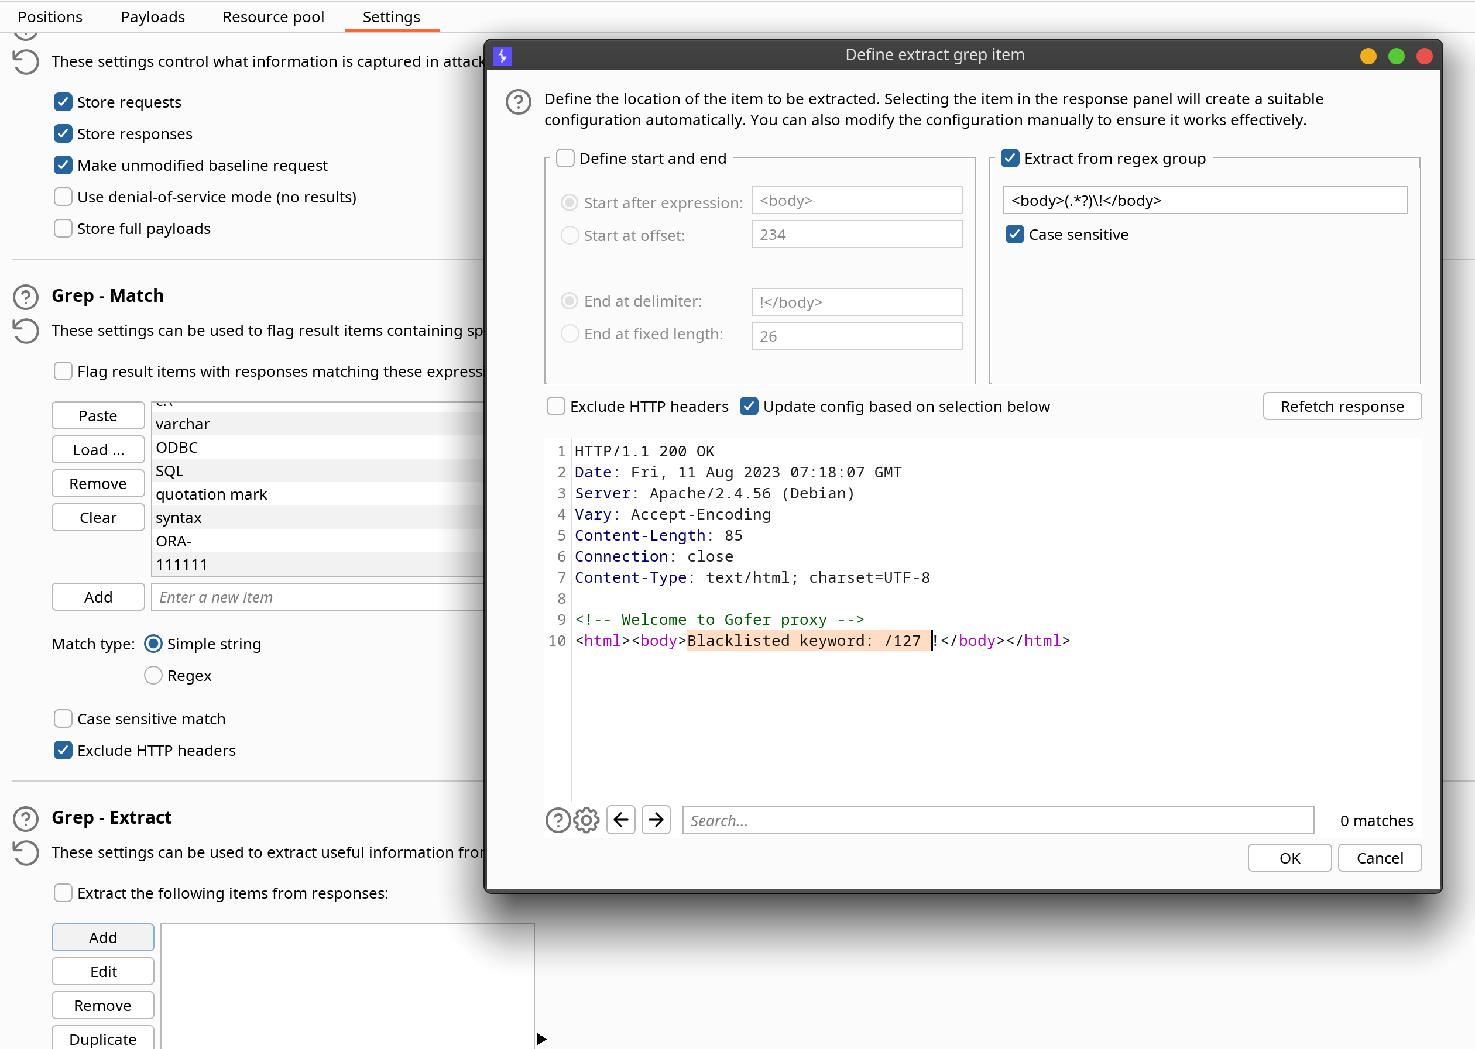Clear the Grep - Match list
Screen dimensions: 1475x1049
pyautogui.click(x=98, y=517)
